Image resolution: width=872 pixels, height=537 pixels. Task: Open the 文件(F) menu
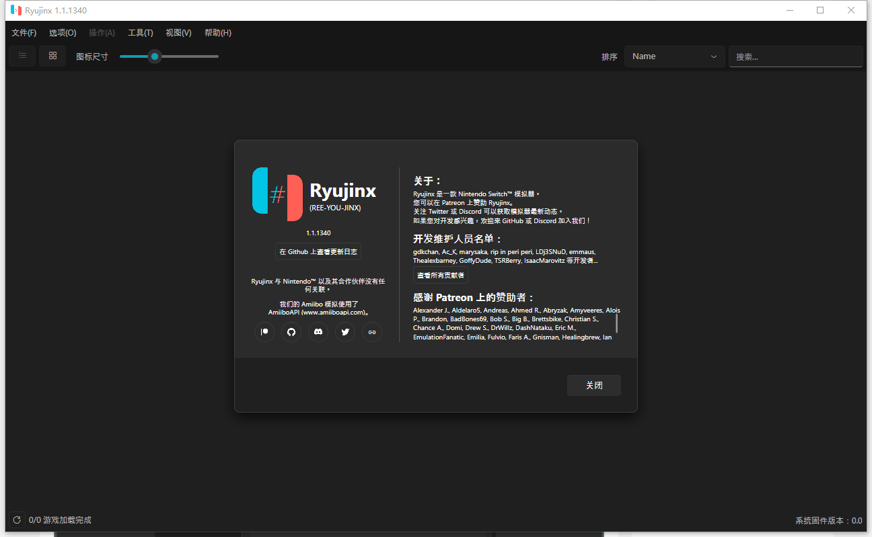24,32
